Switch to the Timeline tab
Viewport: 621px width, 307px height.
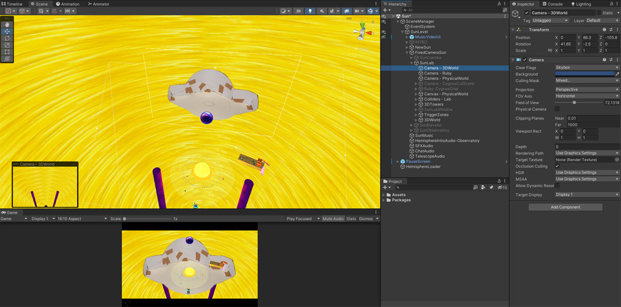tap(11, 4)
